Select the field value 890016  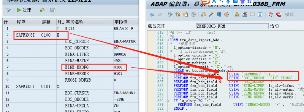pyautogui.click(x=126, y=54)
